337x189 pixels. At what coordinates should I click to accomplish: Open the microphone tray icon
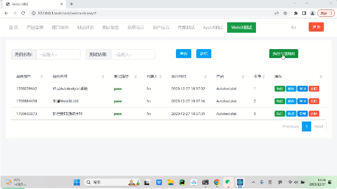coord(262,183)
